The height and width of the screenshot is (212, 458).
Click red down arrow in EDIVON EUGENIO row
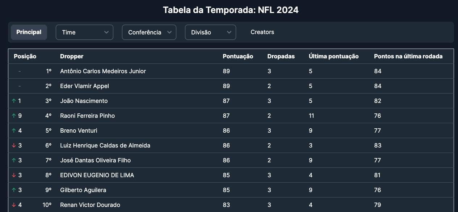(14, 175)
